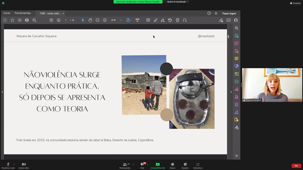Image resolution: width=303 pixels, height=170 pixels.
Task: Start camera with Iniciar vídeo
Action: click(24, 166)
